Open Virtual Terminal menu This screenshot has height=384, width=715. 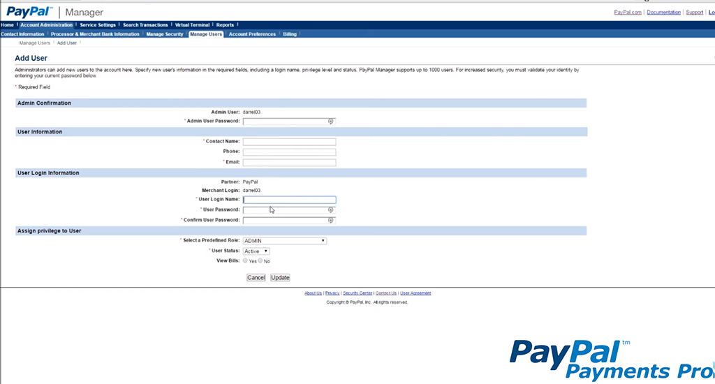click(192, 25)
